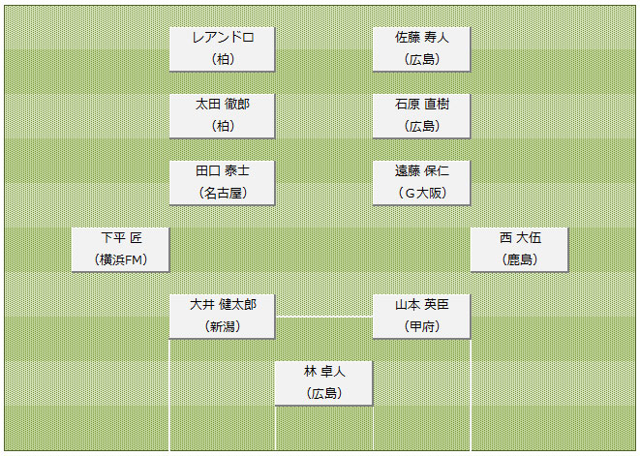Click the name text 遠藤 保仁
This screenshot has height=456, width=640.
coord(422,171)
